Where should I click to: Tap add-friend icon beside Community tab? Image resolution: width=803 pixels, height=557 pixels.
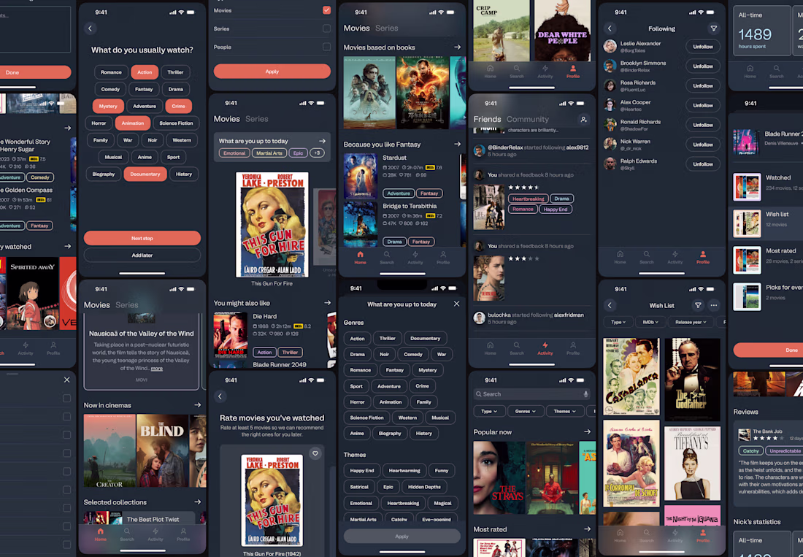pyautogui.click(x=583, y=119)
